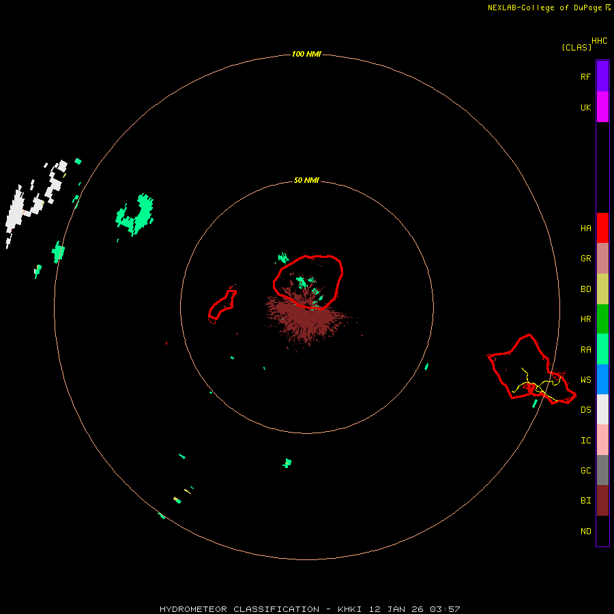Click the large green rain echo northwest
Viewport: 614px width, 614px height.
coord(135,215)
